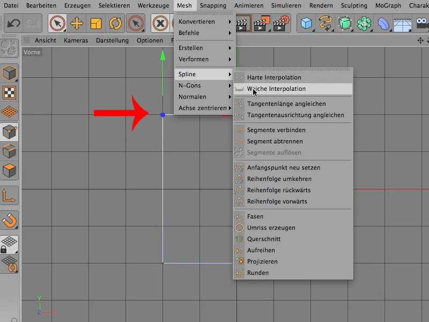
Task: Click the green array modeling icon
Action: pyautogui.click(x=364, y=24)
